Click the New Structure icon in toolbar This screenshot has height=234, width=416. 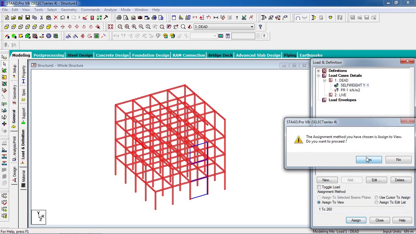6,18
